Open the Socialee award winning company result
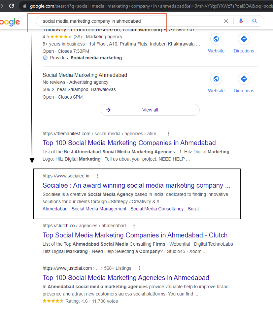Viewport: 273px width, 309px height. tap(136, 185)
